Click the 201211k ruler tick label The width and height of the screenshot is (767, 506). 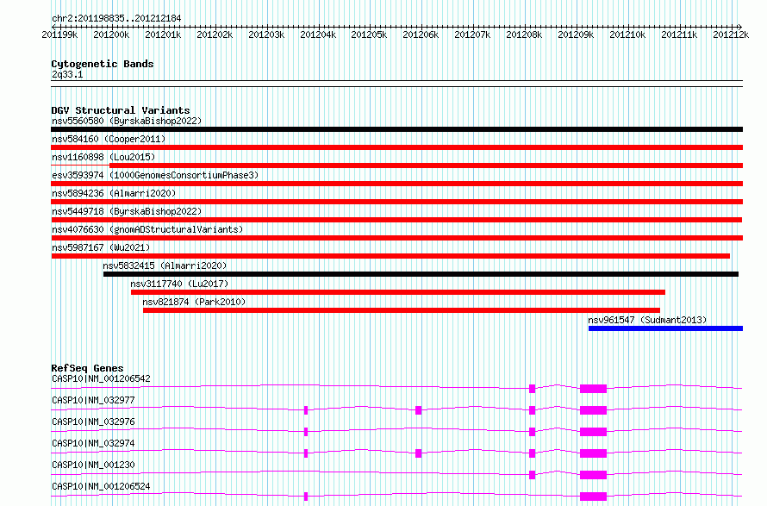(x=679, y=34)
